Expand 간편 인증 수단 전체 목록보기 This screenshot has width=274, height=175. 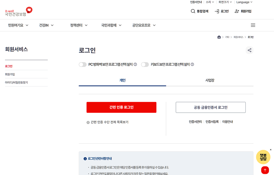pyautogui.click(x=107, y=122)
